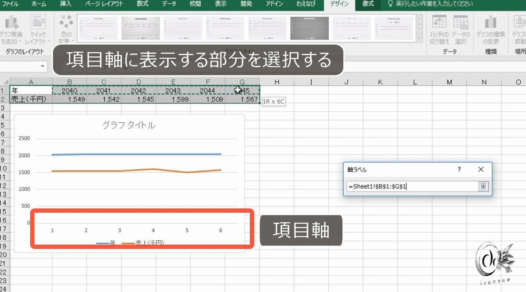This screenshot has width=526, height=292.
Task: Click the dark chart style thumbnail in gallery
Action: tap(309, 27)
